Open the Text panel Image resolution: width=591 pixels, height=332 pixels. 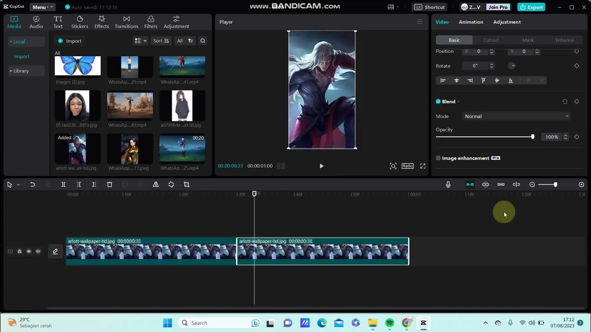point(58,22)
